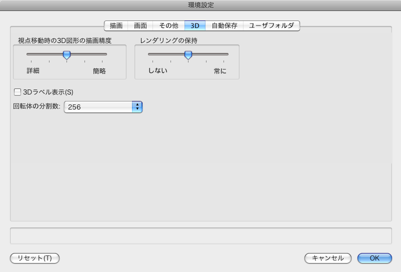Go to the 自動保存 tab

point(224,26)
